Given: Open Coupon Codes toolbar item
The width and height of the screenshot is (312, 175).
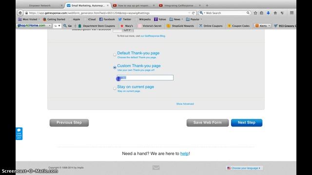Looking at the screenshot, I should tap(238, 26).
